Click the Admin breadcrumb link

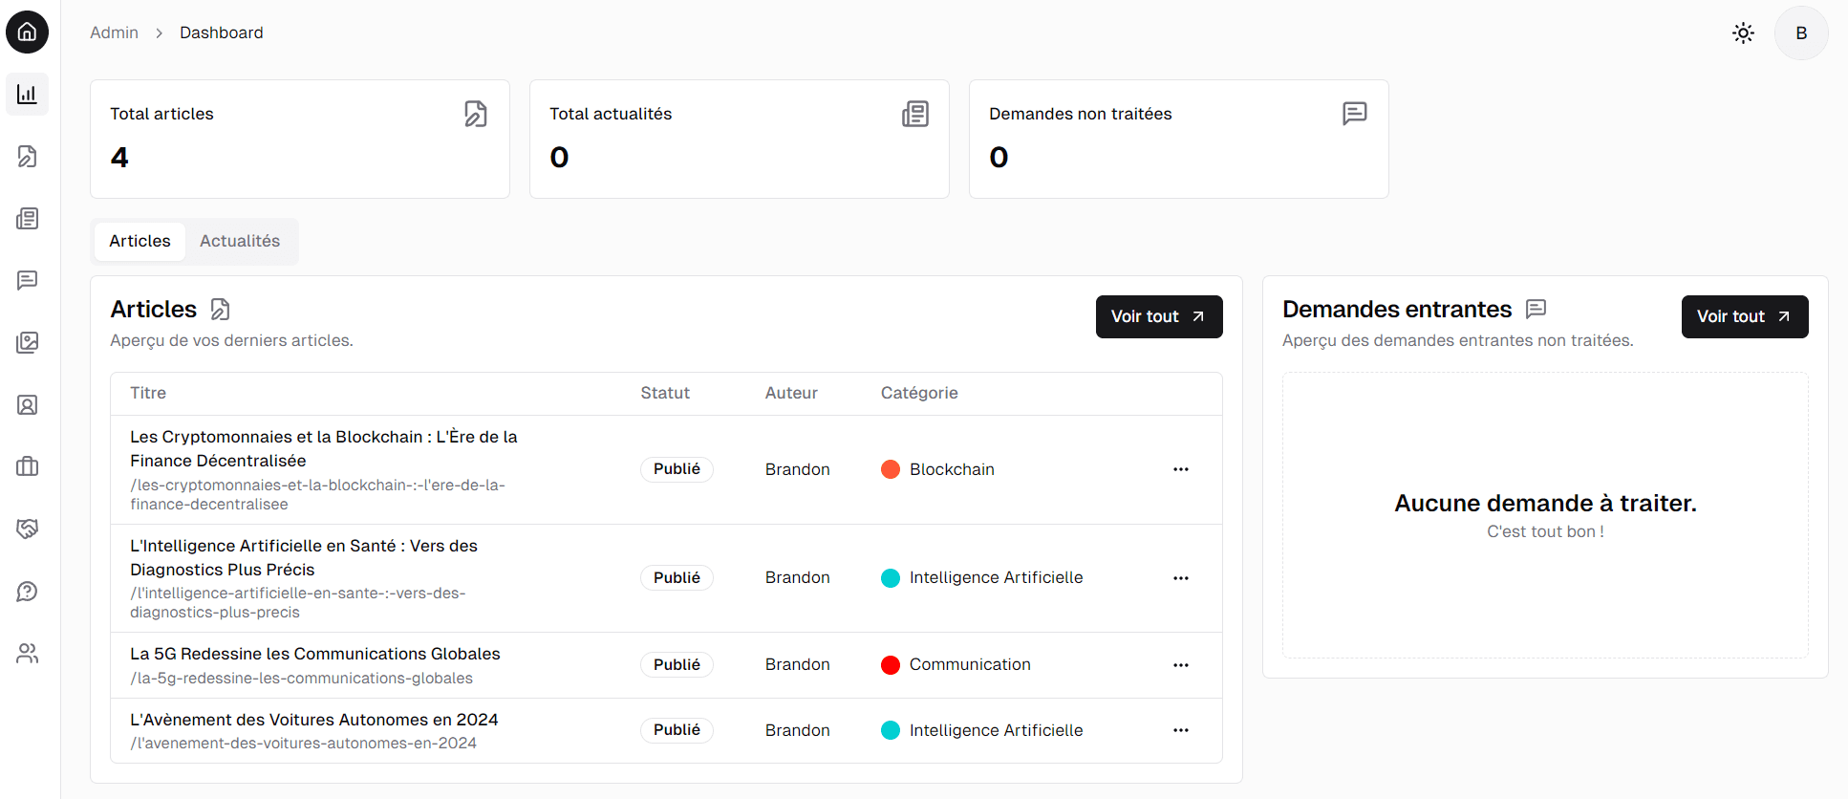pyautogui.click(x=114, y=32)
